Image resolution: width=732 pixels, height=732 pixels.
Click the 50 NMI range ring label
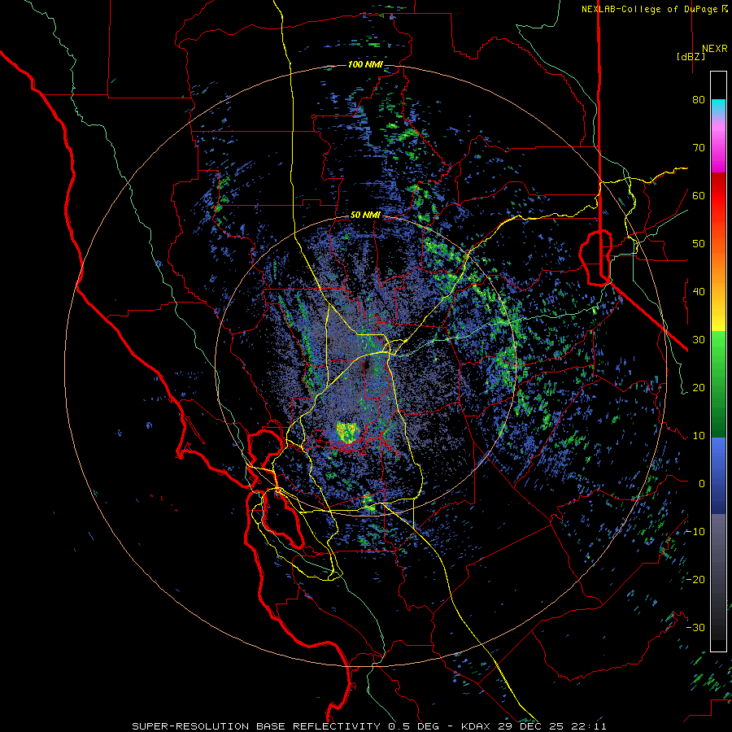coord(365,216)
